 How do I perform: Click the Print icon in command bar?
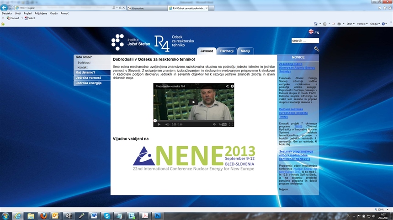tap(339, 24)
